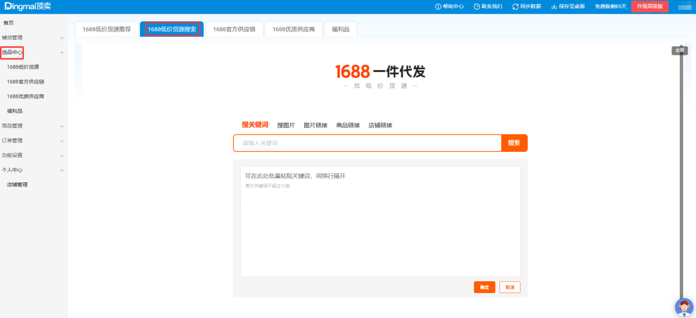Click the 请输入关键词 search field
Screen dimensions: 696x318
coord(367,143)
